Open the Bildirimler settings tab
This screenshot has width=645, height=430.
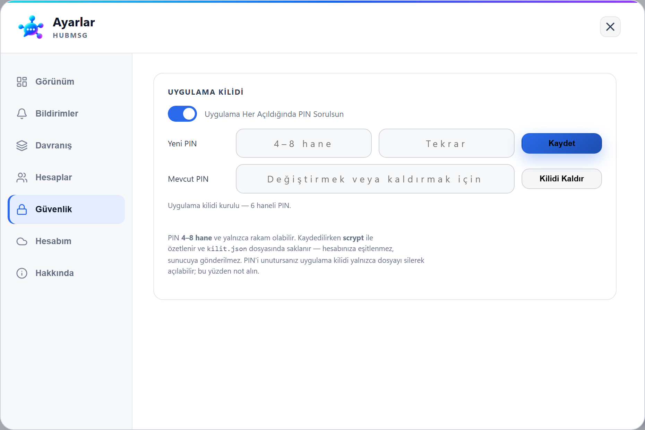tap(66, 114)
